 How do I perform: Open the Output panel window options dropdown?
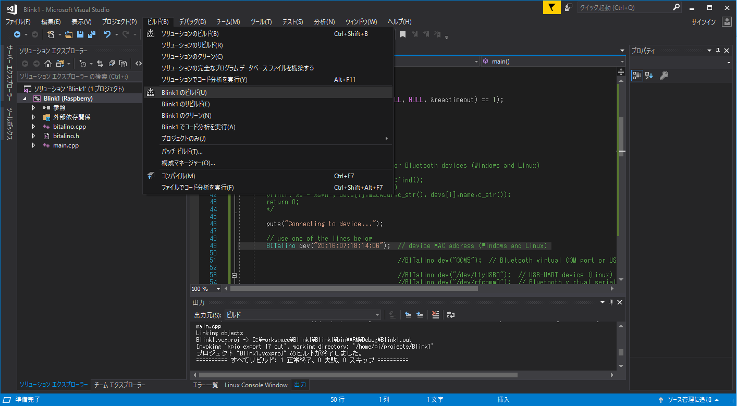tap(603, 302)
